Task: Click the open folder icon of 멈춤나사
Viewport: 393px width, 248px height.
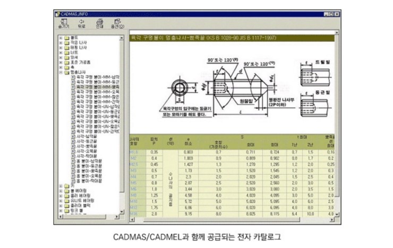Action: point(67,72)
